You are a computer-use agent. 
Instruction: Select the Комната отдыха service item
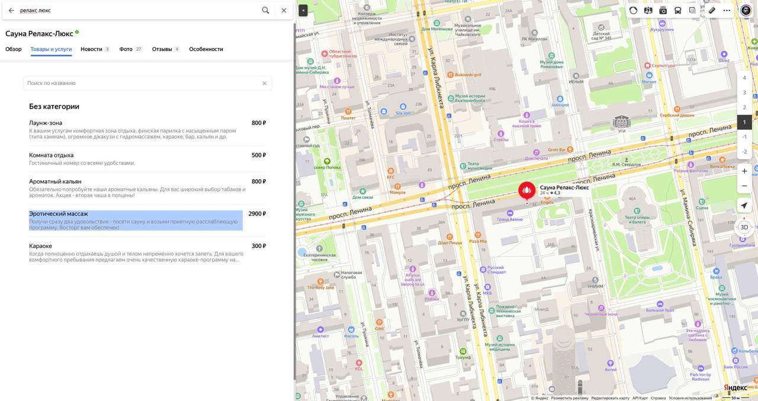(x=147, y=159)
